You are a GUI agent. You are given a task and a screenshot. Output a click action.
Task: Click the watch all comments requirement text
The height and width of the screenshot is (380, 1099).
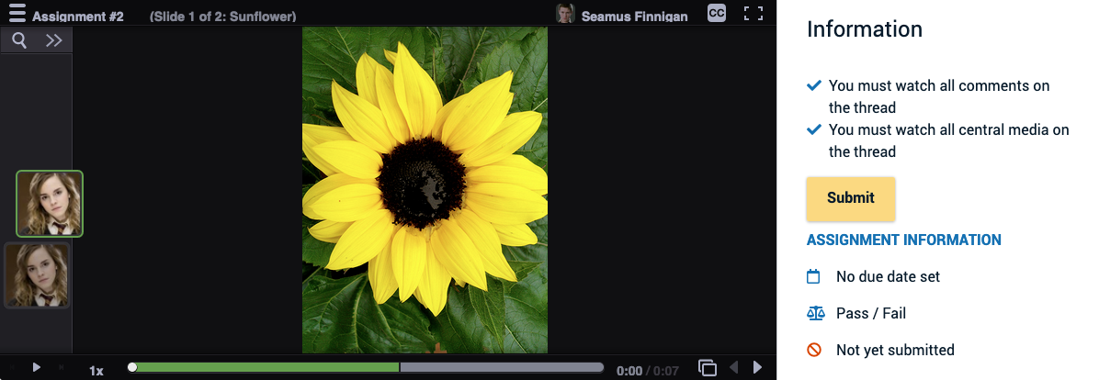939,96
